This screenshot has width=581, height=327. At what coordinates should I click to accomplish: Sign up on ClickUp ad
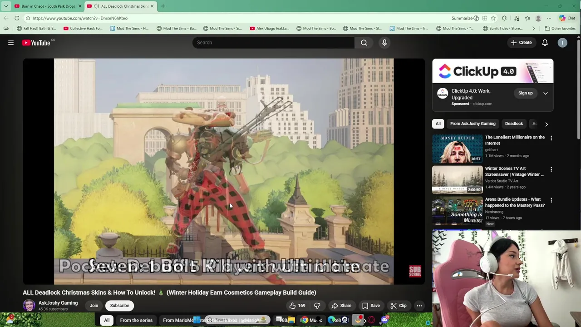coord(525,93)
